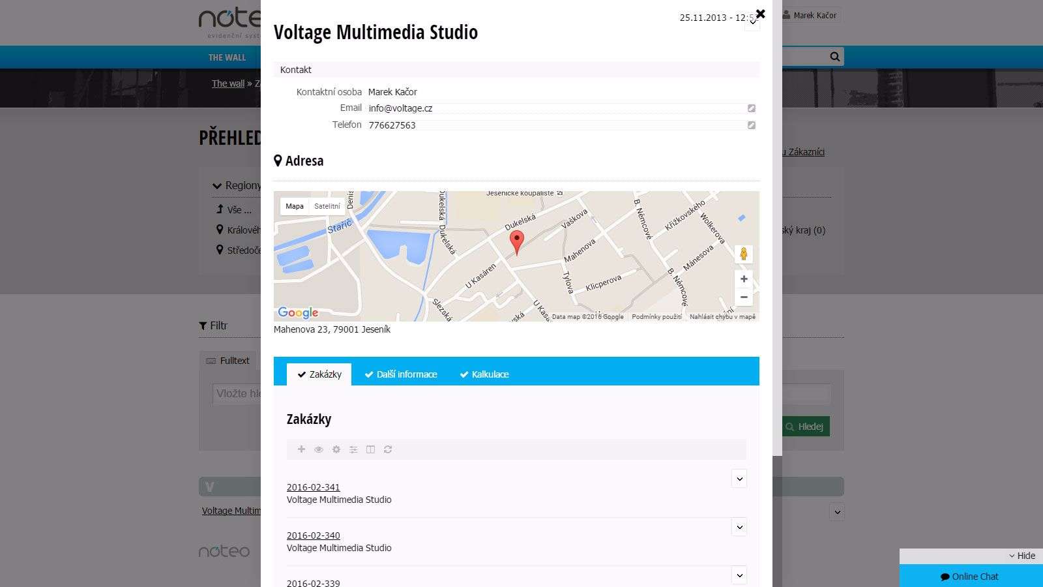Viewport: 1043px width, 587px height.
Task: Open settings gear in Zakázky toolbar
Action: click(x=336, y=449)
